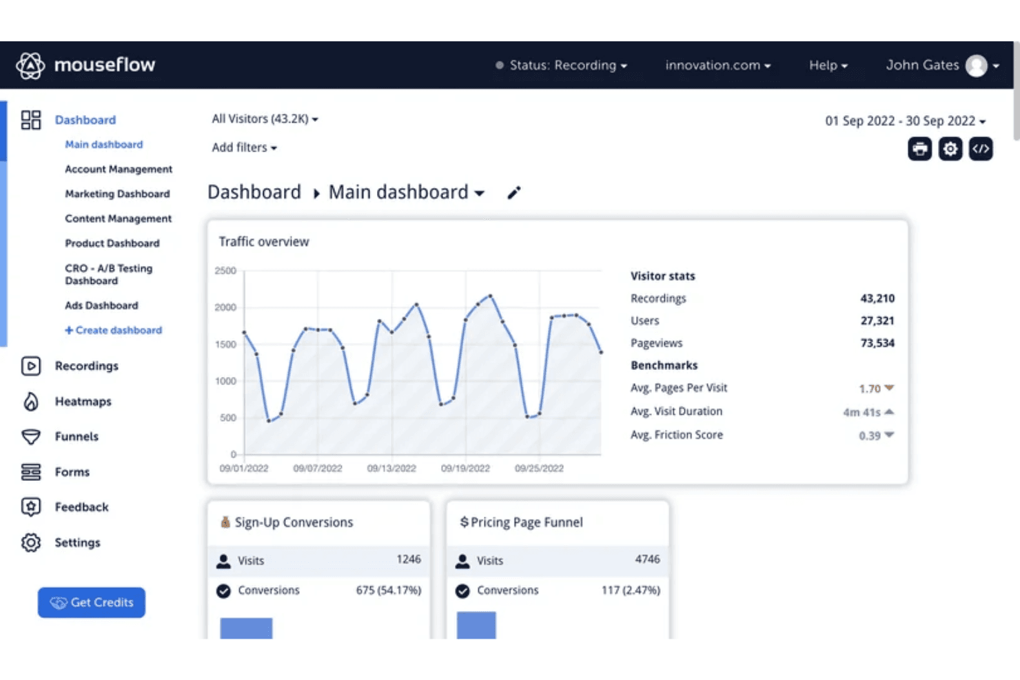1020x680 pixels.
Task: Open the All Visitors (43.2K) segment dropdown
Action: (265, 119)
